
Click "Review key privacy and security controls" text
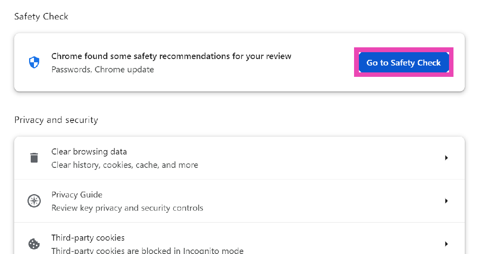127,208
